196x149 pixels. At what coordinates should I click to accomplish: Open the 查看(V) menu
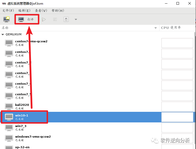pos(41,11)
